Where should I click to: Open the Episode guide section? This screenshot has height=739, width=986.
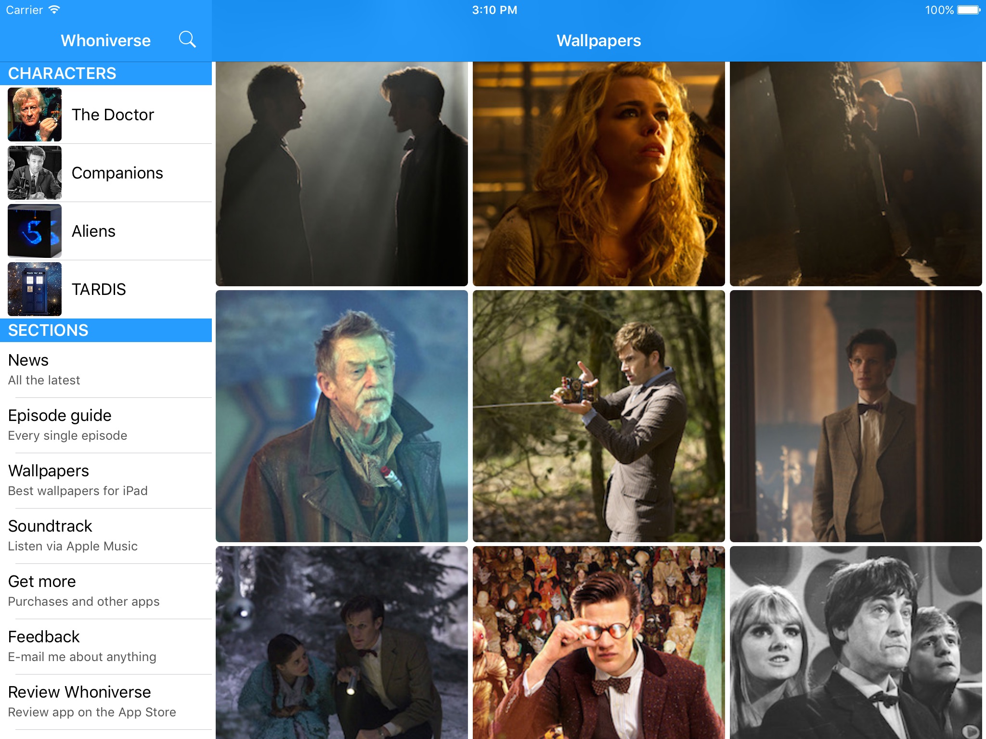(106, 425)
